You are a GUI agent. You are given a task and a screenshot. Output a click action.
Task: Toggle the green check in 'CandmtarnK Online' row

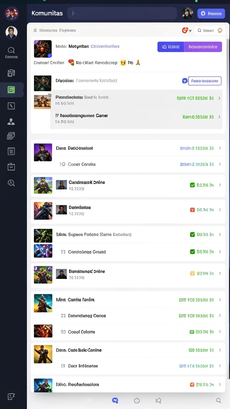pyautogui.click(x=192, y=185)
